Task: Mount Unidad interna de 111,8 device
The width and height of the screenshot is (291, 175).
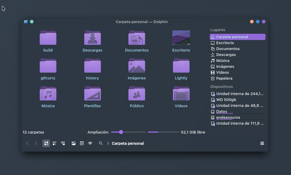Action: pos(238,123)
